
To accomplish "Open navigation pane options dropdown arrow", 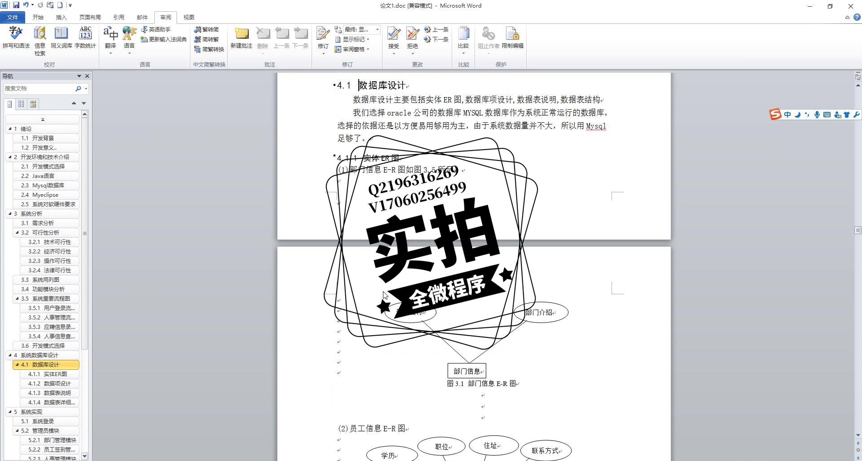I will [x=79, y=76].
